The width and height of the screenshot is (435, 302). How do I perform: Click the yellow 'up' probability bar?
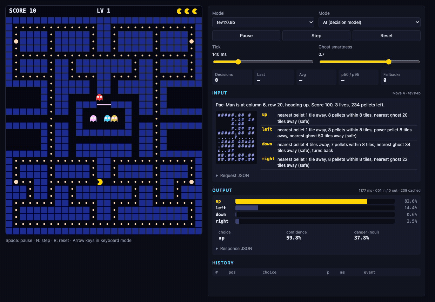pos(301,201)
